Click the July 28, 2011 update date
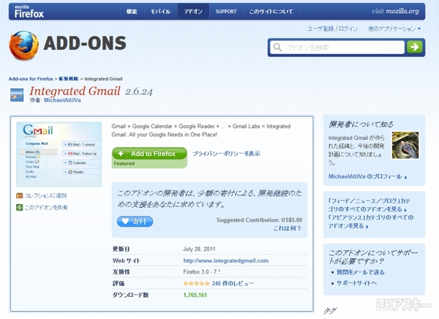This screenshot has height=319, width=439. click(199, 249)
